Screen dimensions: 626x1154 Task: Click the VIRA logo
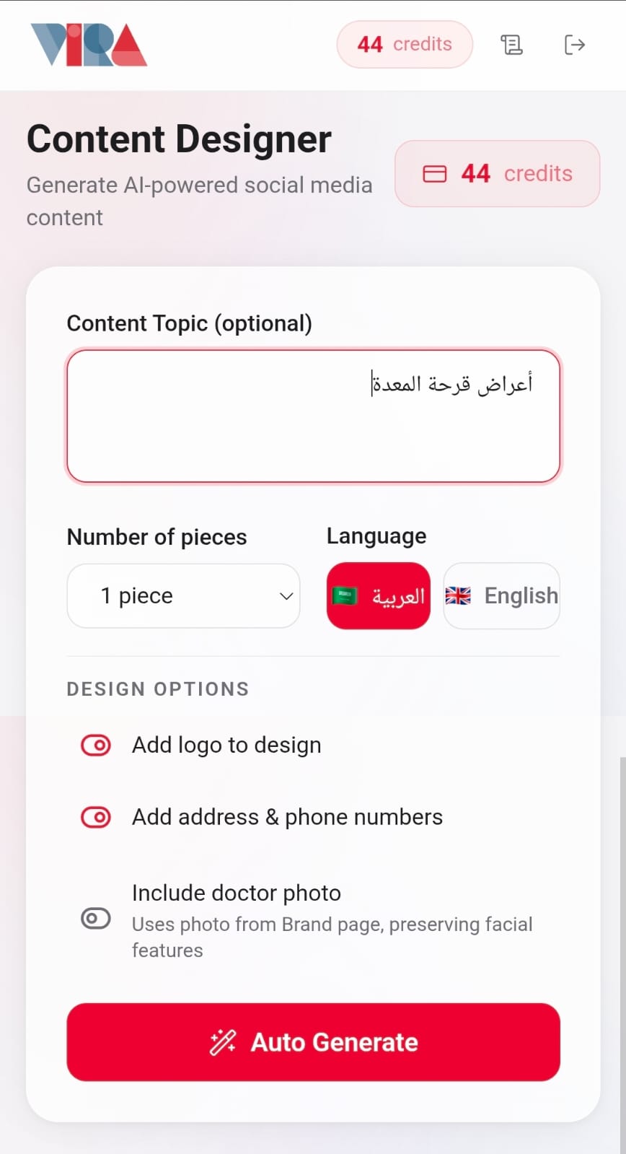point(89,45)
